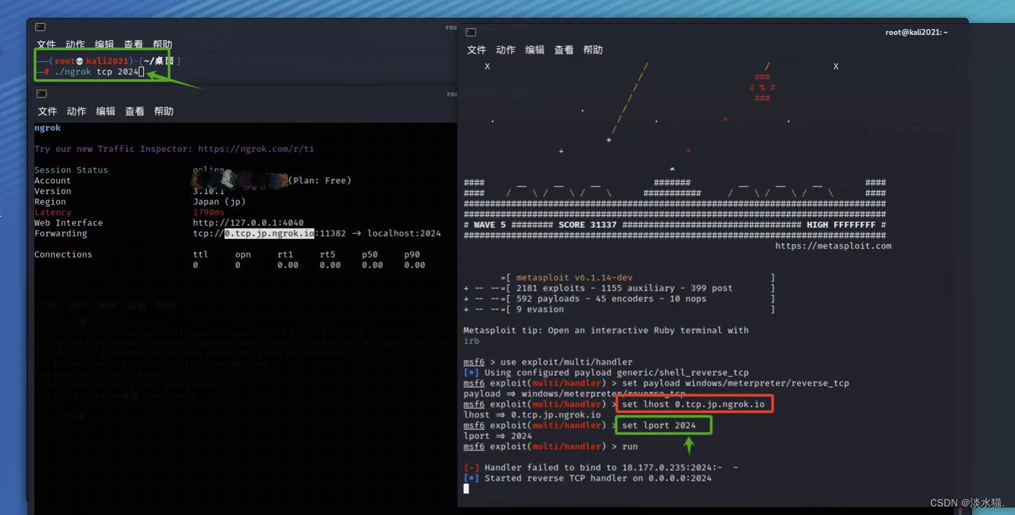Click the 'Japan (jp)' region value

(219, 202)
